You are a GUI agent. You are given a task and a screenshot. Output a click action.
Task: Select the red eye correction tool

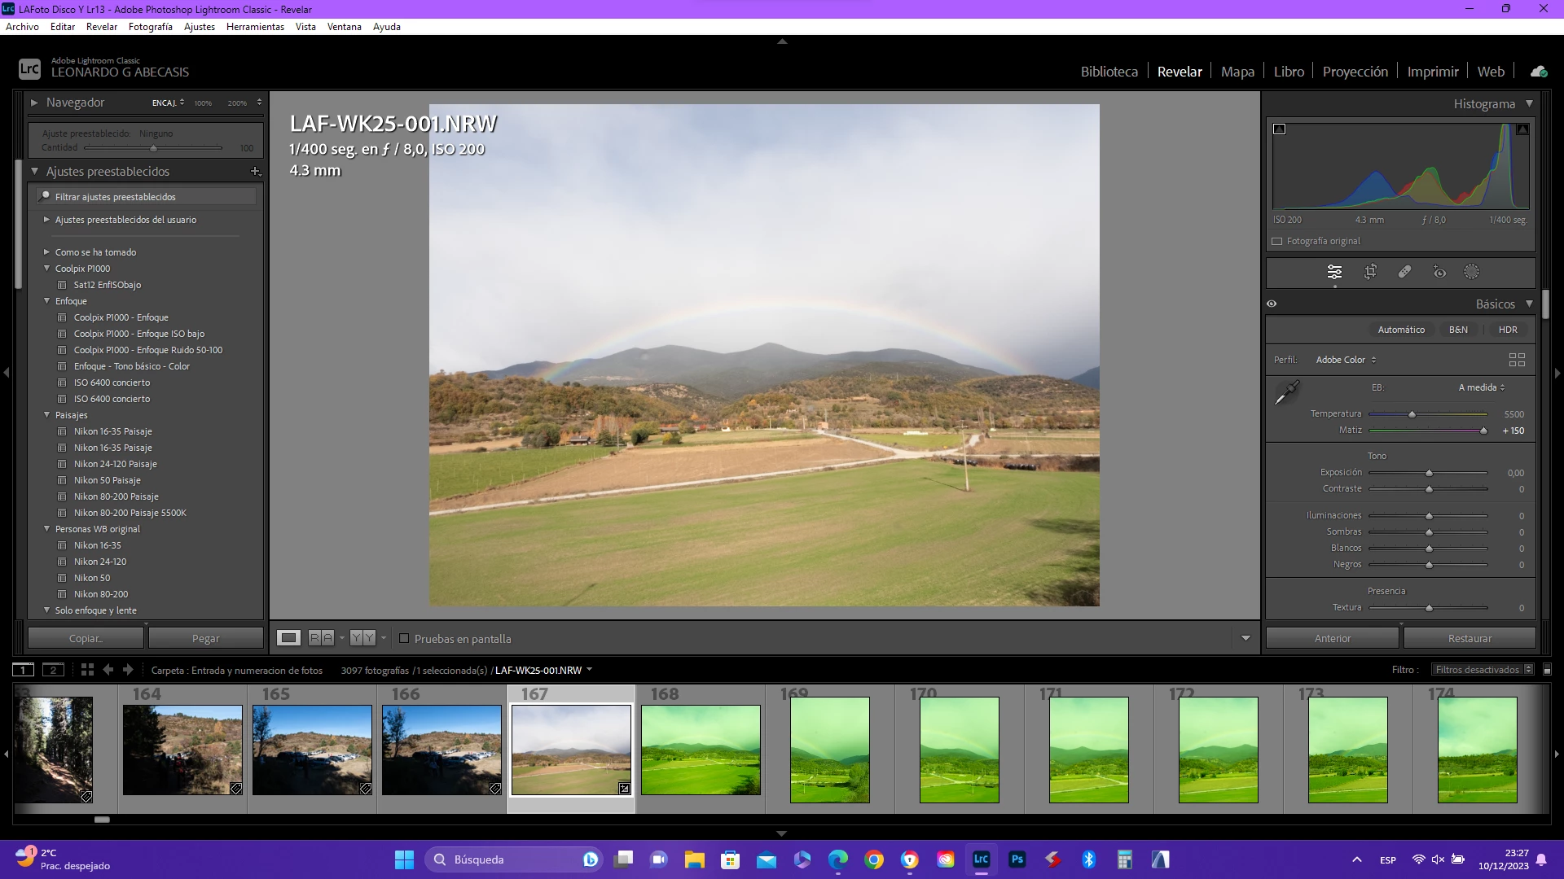pos(1439,272)
